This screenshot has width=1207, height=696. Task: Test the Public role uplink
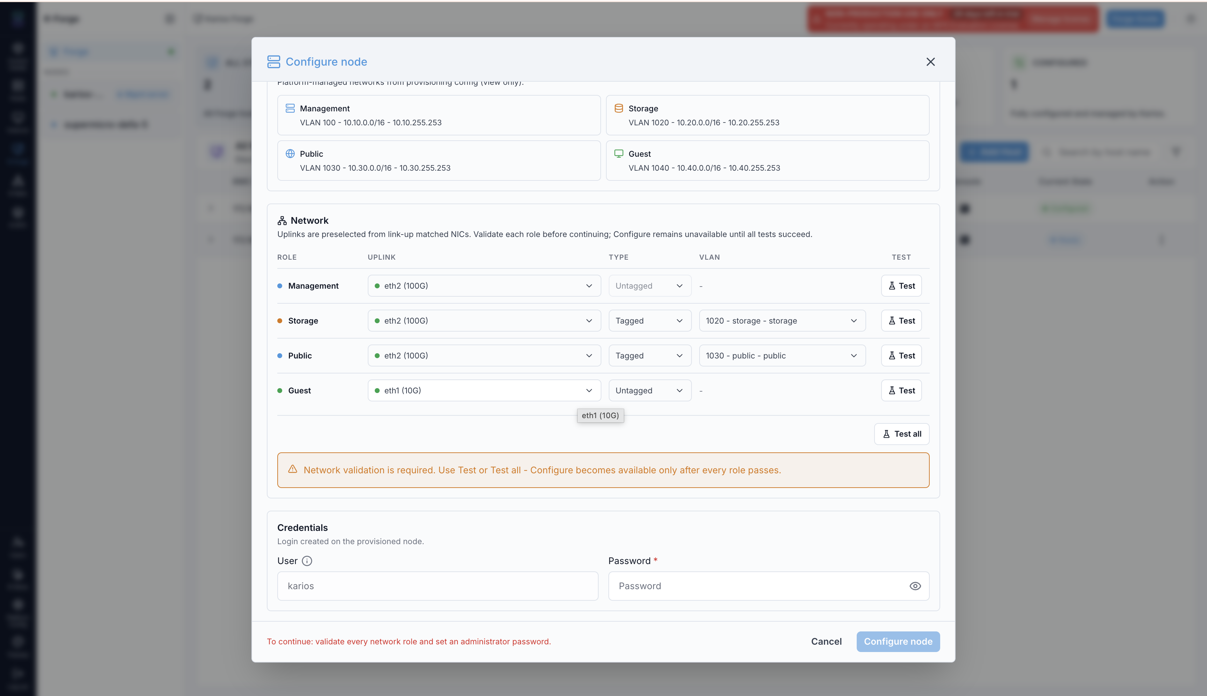pos(901,356)
